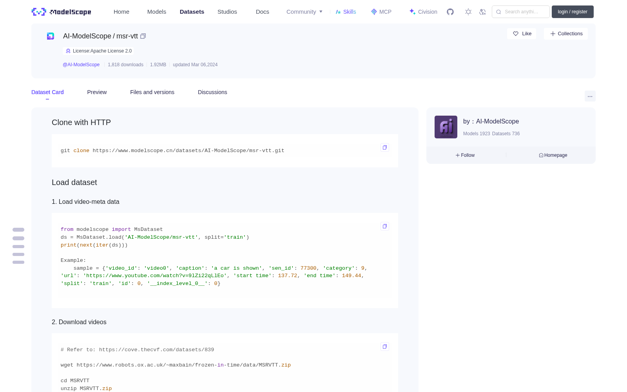Viewport: 627px width, 392px height.
Task: Click the License badge icon
Action: click(68, 51)
